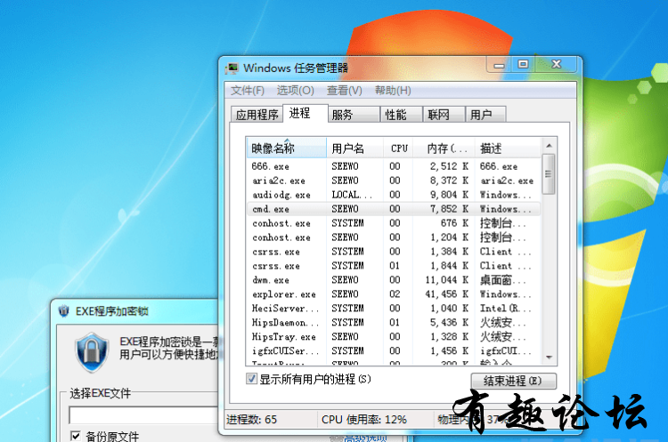Select csrss.exe row using 1,384 K
Image resolution: width=668 pixels, height=442 pixels.
[x=394, y=252]
